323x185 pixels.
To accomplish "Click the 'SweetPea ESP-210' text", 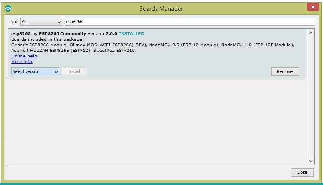I will tap(114, 50).
